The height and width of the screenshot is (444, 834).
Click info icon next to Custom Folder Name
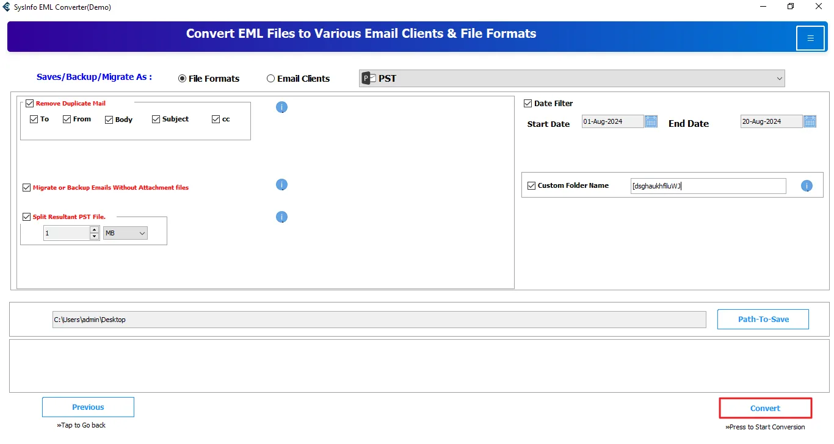(x=807, y=186)
